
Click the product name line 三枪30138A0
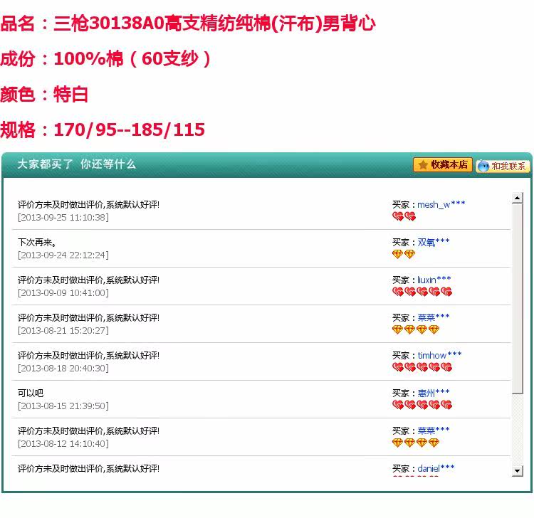(188, 23)
